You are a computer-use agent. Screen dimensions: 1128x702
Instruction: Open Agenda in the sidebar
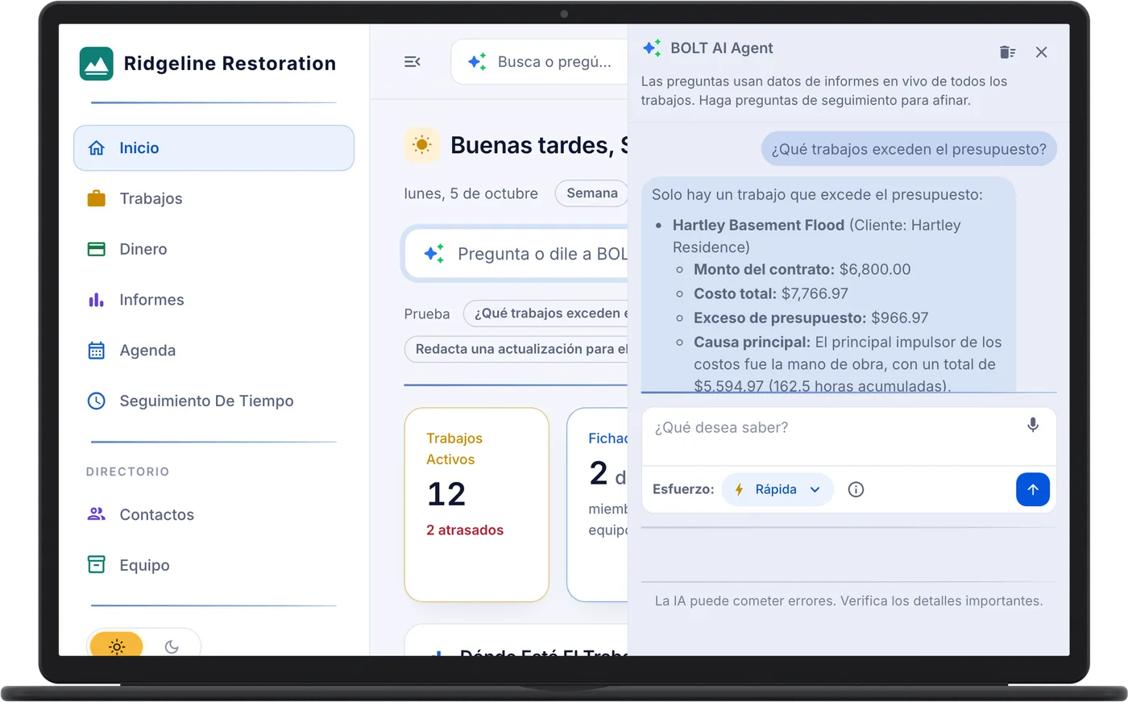(214, 351)
